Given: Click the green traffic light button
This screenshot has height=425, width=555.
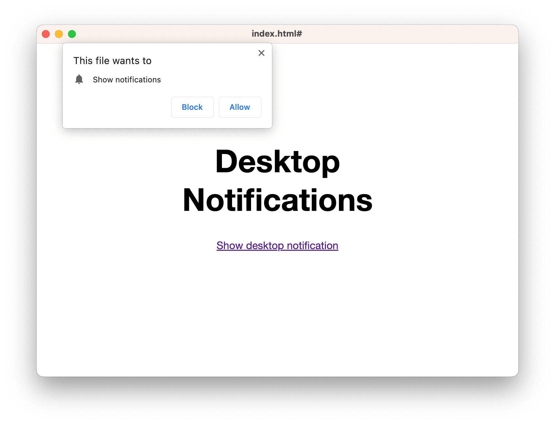Looking at the screenshot, I should point(72,34).
